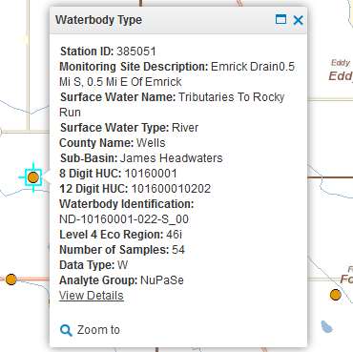
Task: Maximize the Waterbody Type popup
Action: [280, 19]
